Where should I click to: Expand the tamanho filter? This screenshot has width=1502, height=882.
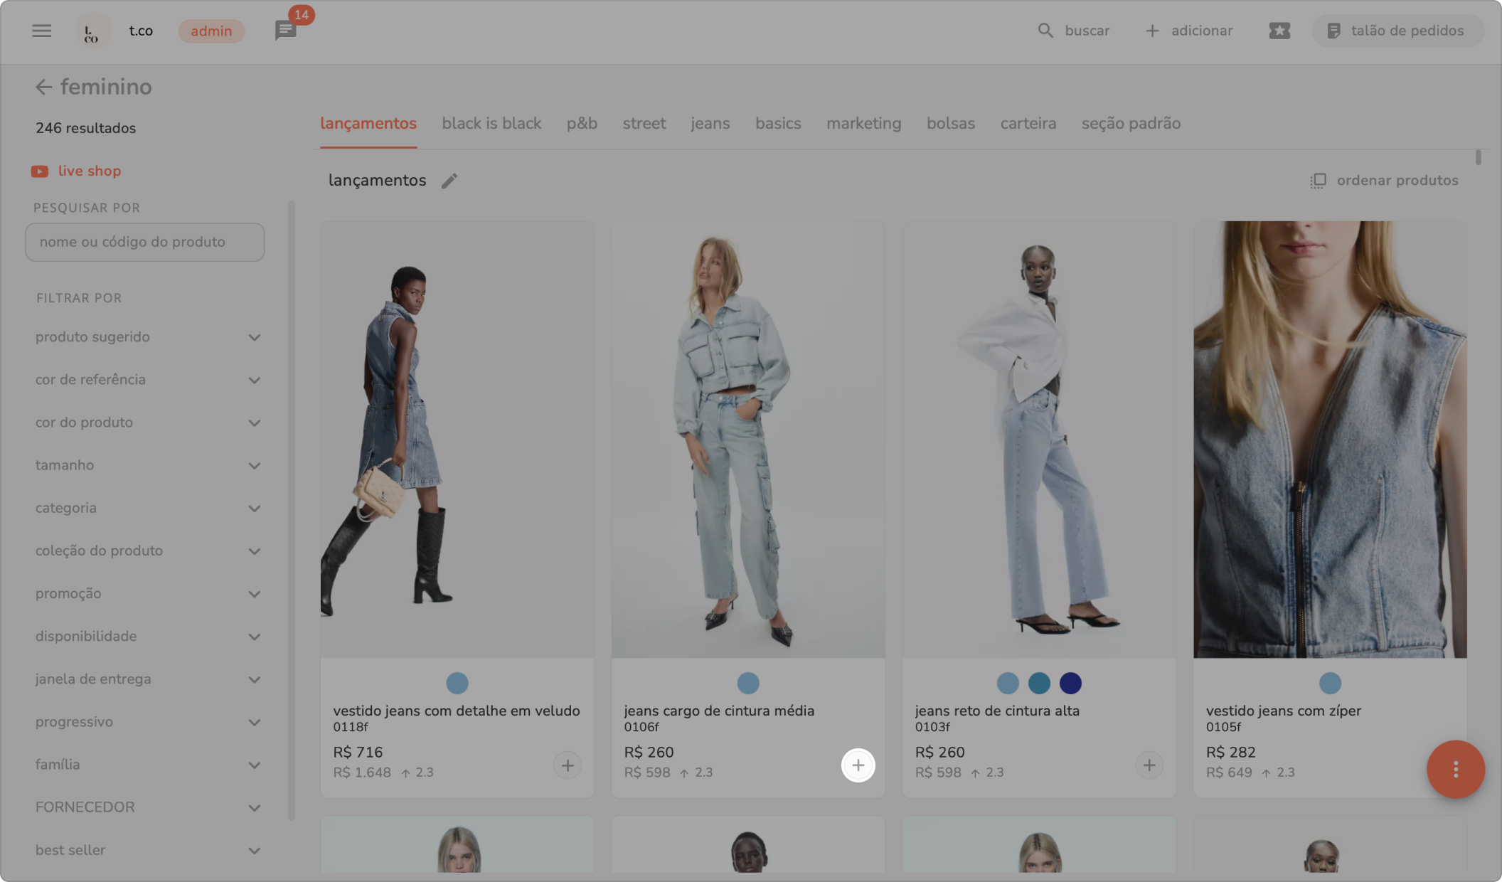point(254,465)
